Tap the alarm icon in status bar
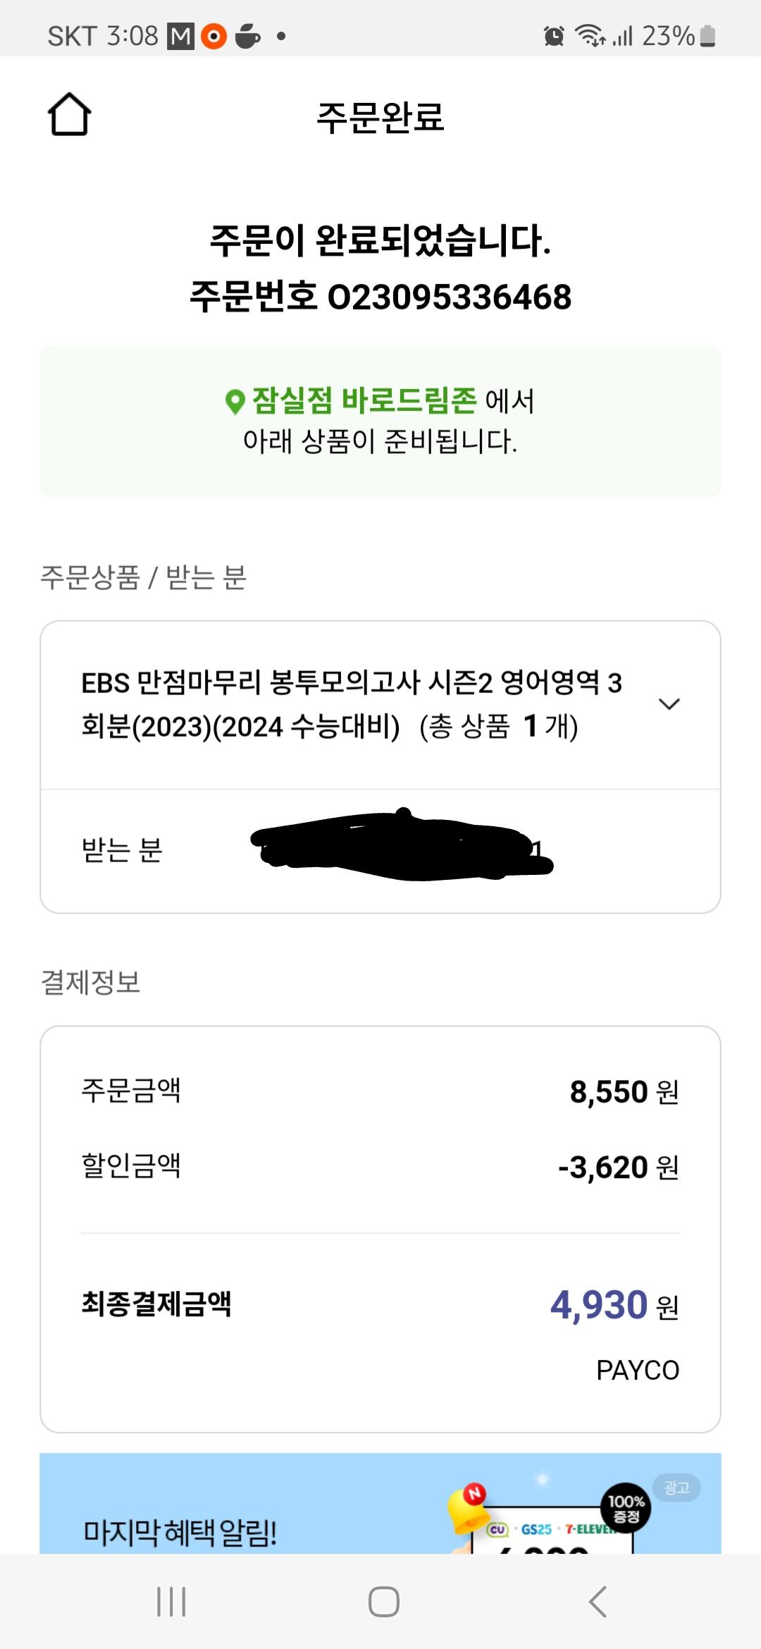Viewport: 761px width, 1649px height. click(554, 35)
